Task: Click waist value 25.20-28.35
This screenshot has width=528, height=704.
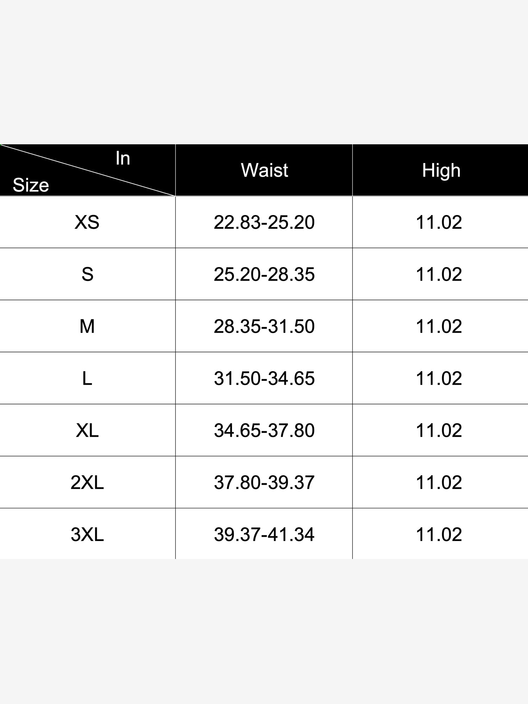Action: pyautogui.click(x=264, y=274)
